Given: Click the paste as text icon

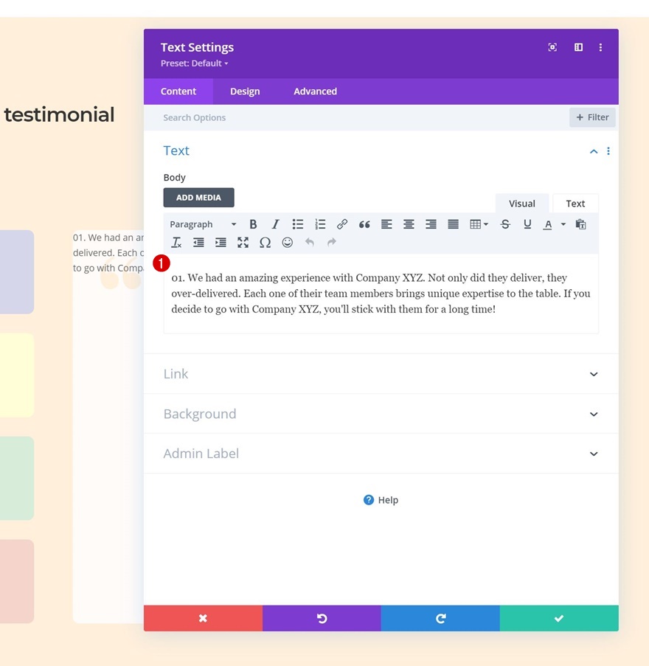Looking at the screenshot, I should 580,224.
